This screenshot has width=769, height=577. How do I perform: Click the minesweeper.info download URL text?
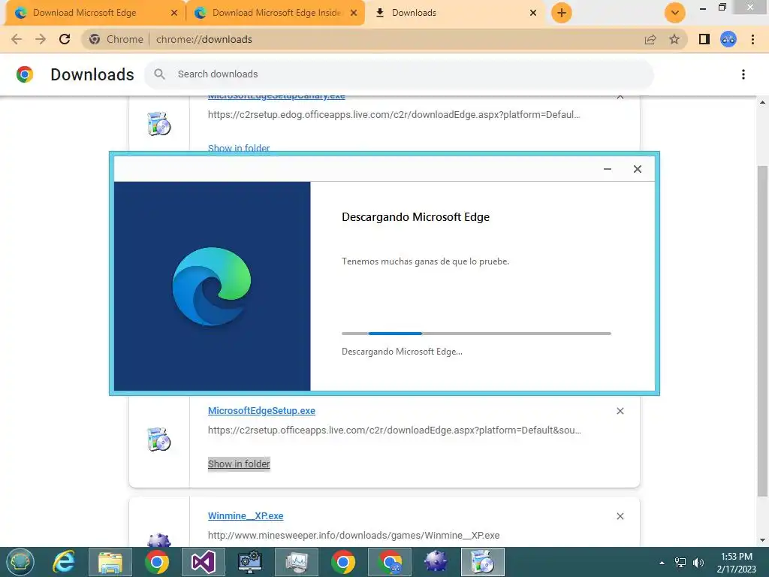coord(354,535)
